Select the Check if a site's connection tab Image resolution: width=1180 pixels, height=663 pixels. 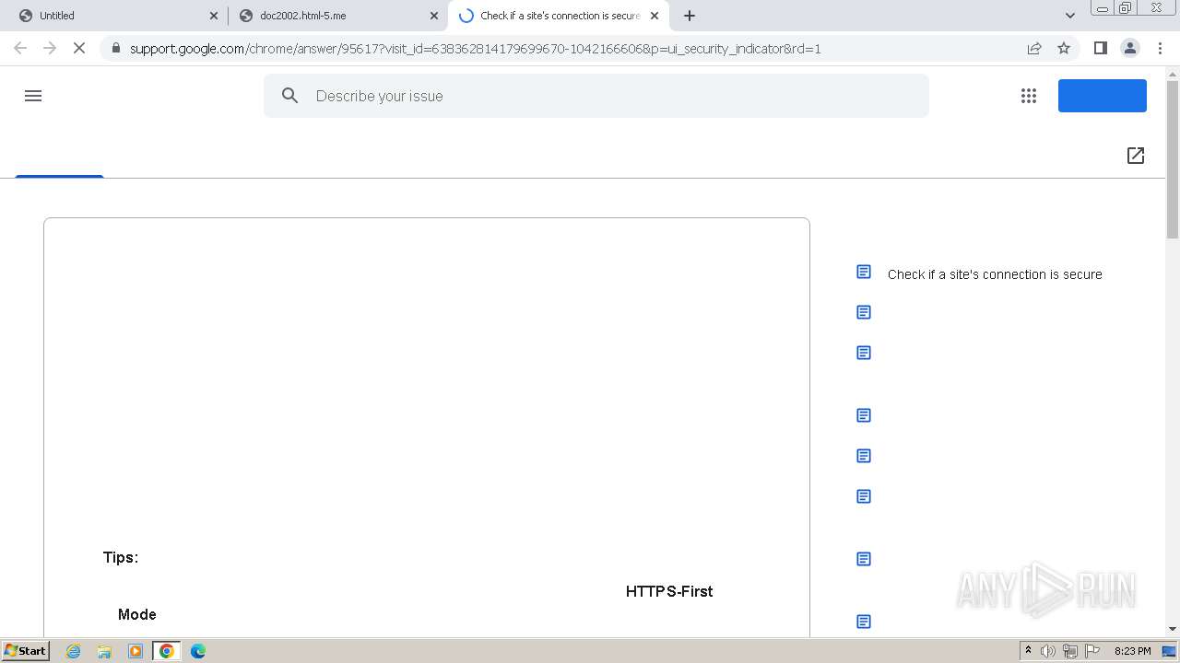coord(559,16)
